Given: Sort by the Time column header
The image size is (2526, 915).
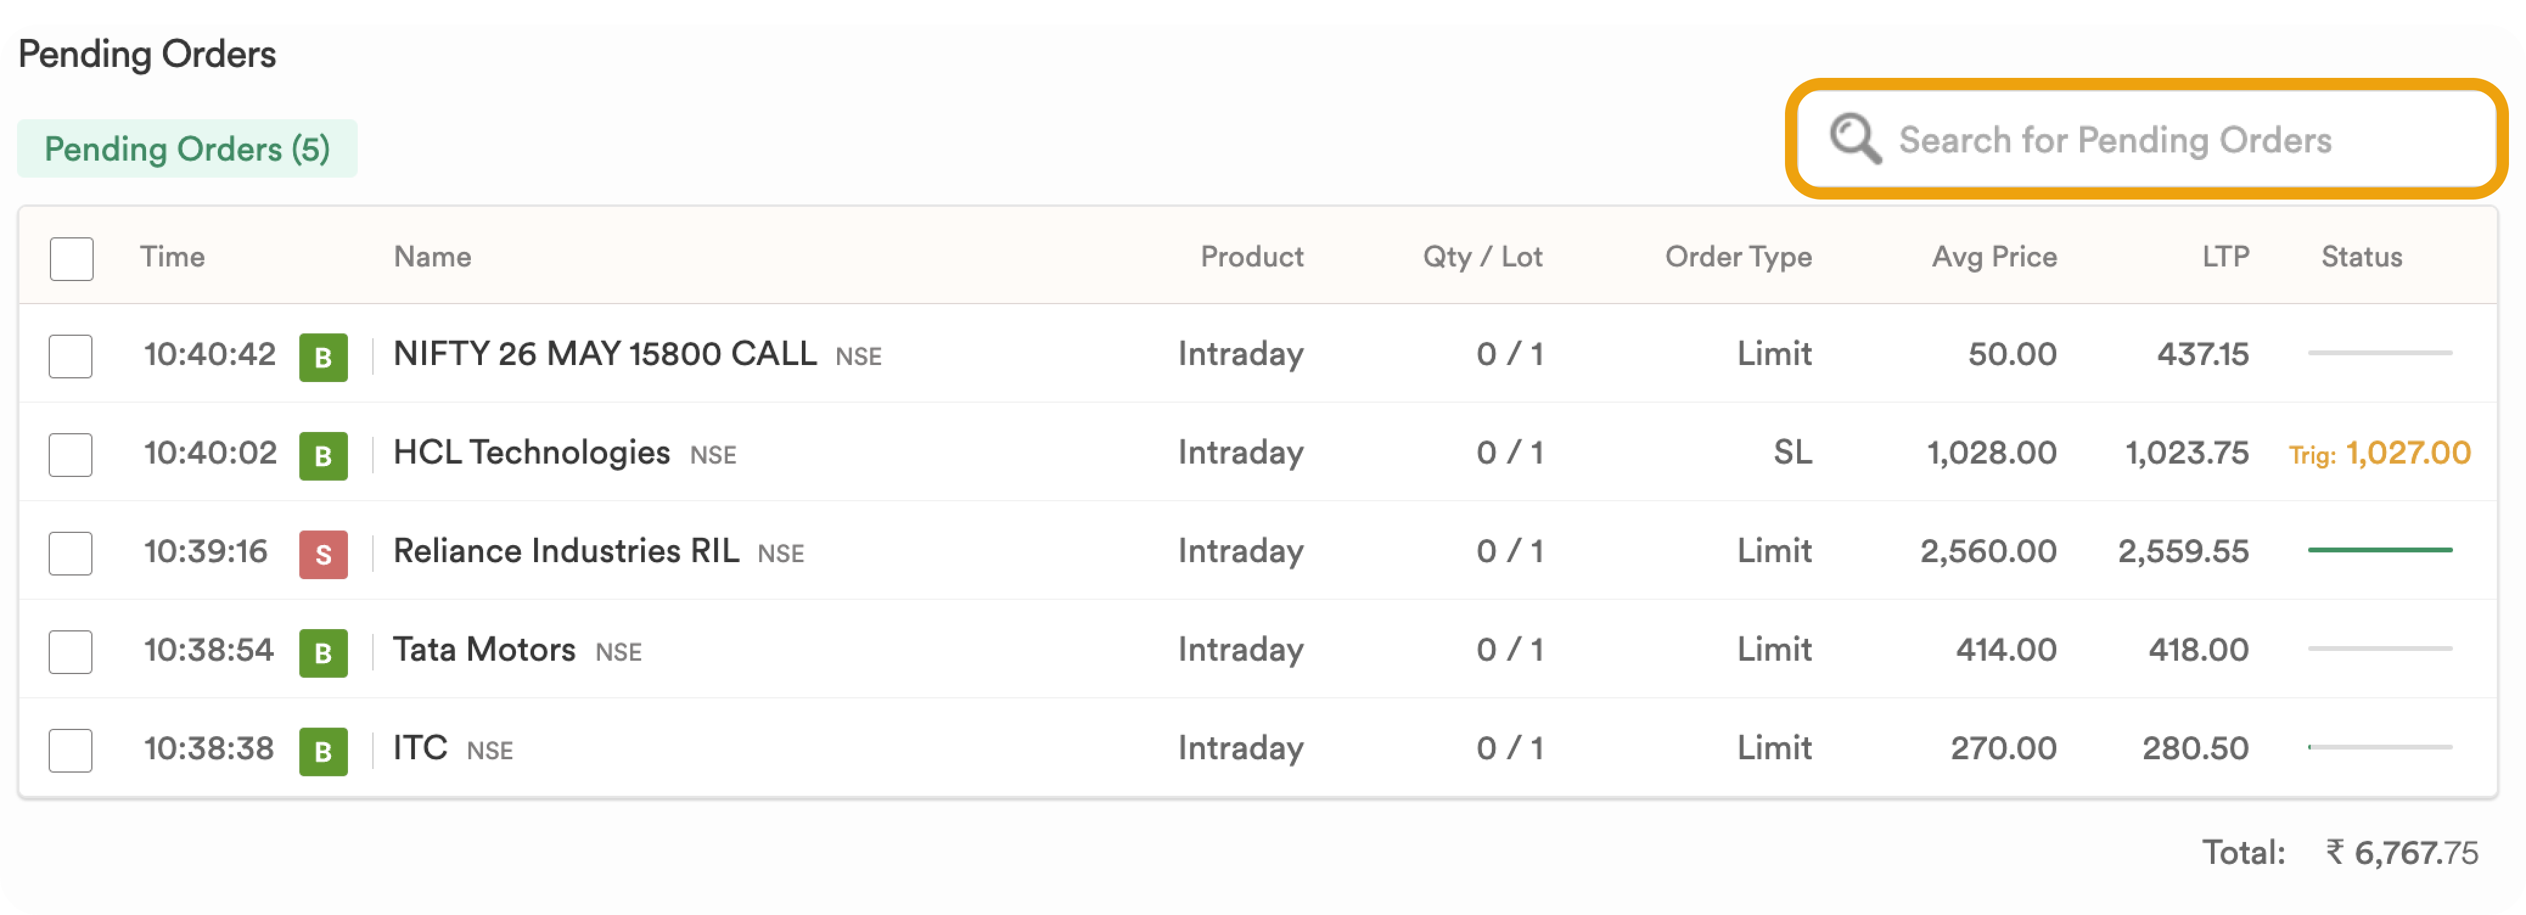Looking at the screenshot, I should tap(173, 257).
